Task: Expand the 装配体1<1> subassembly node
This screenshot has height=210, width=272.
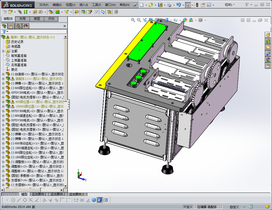Action: pyautogui.click(x=3, y=79)
